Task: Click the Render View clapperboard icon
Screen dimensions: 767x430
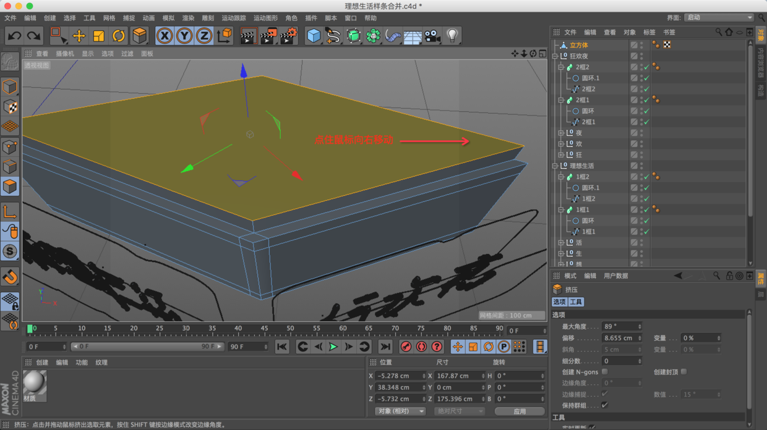Action: (248, 36)
